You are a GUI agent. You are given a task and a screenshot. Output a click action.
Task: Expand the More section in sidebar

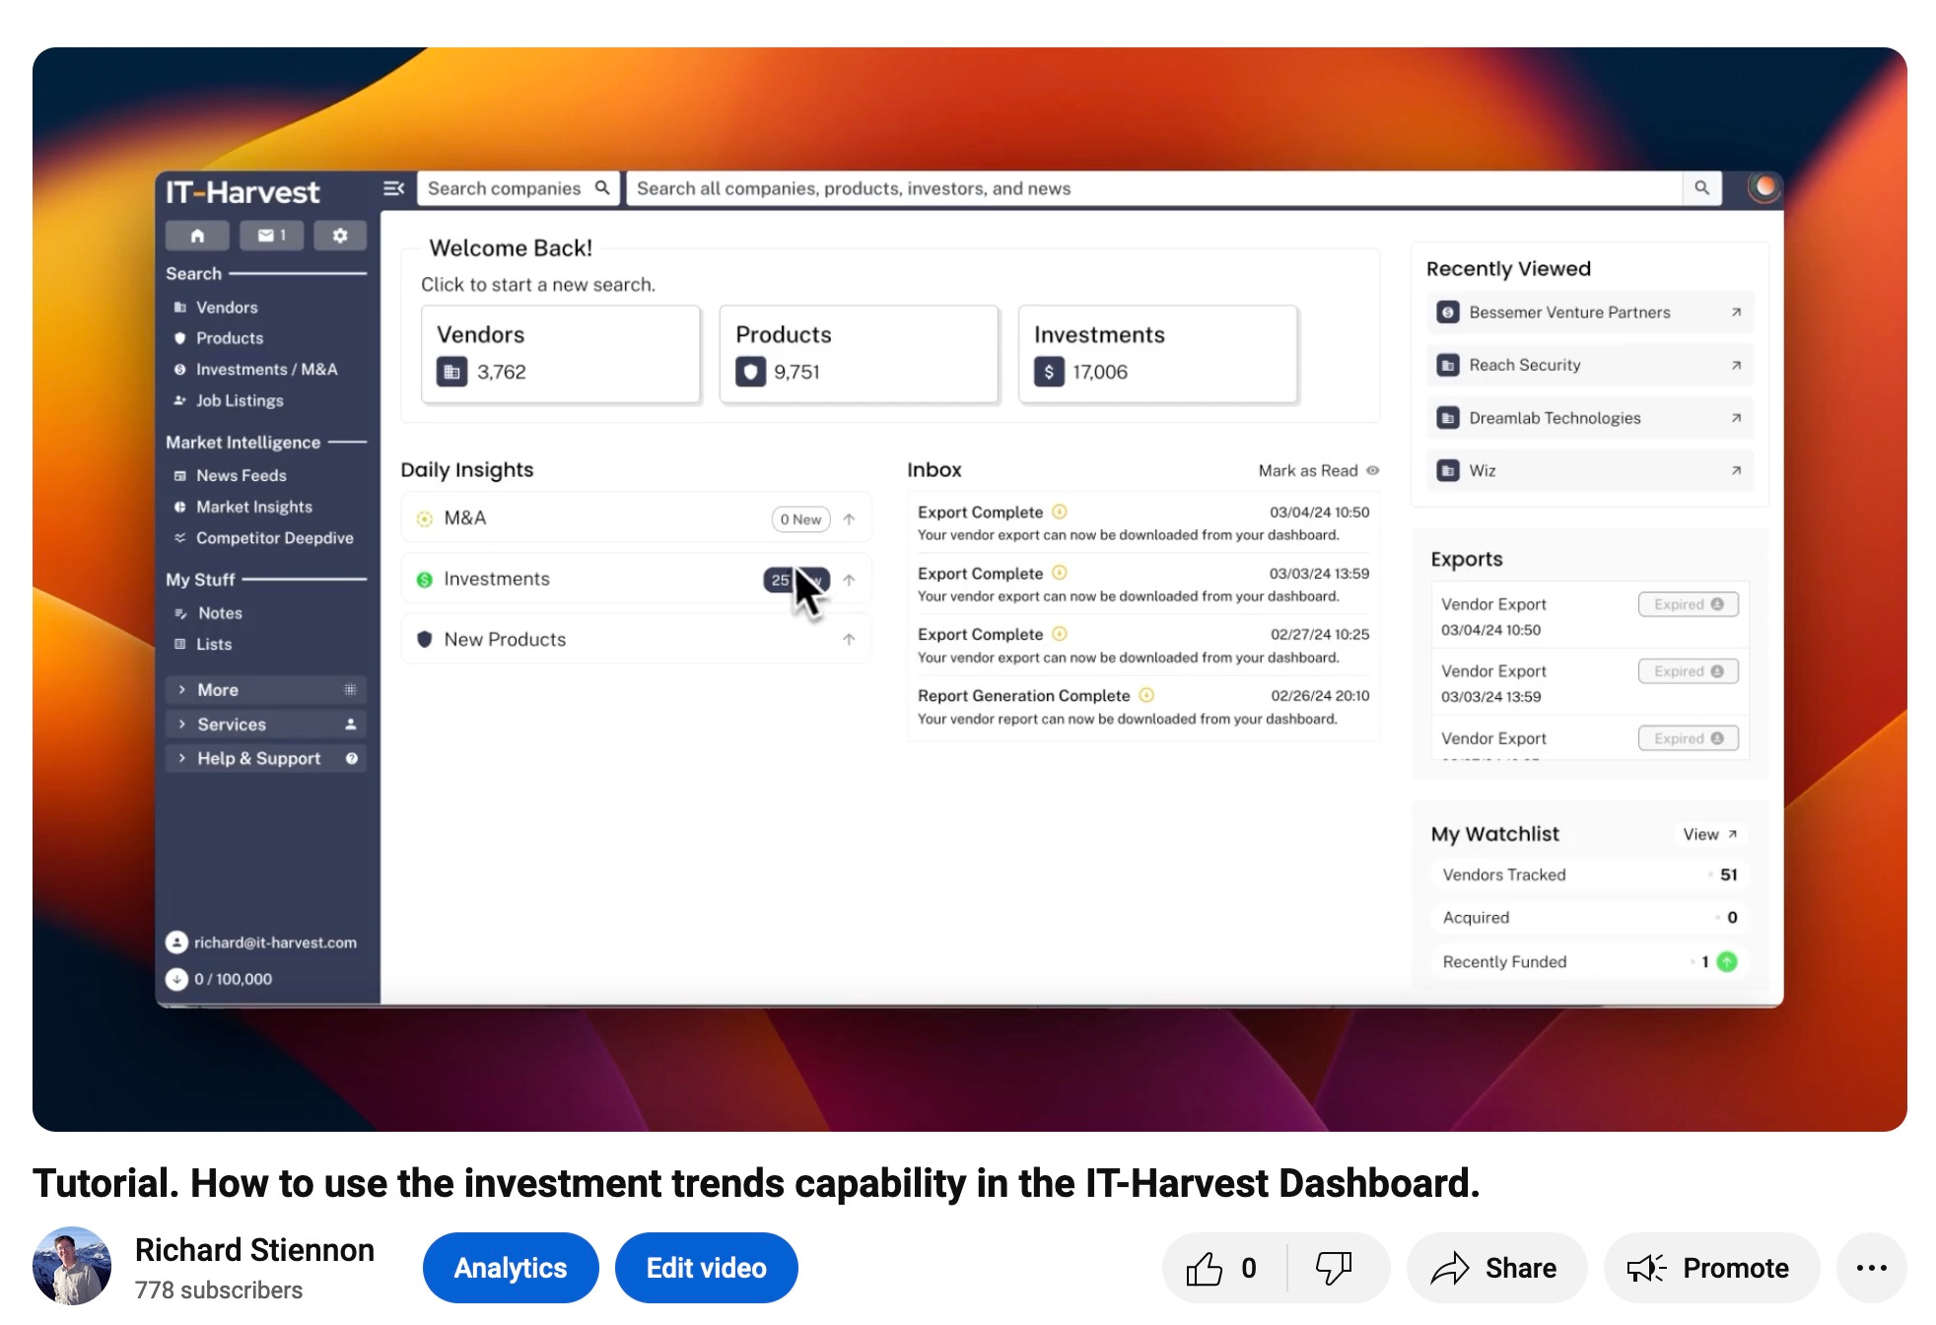pos(265,690)
